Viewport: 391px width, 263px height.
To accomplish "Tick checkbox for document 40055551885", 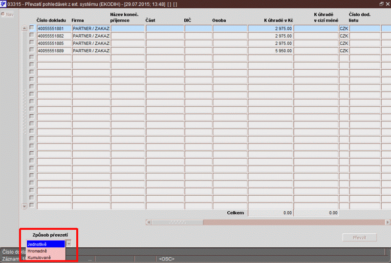I will pos(32,42).
